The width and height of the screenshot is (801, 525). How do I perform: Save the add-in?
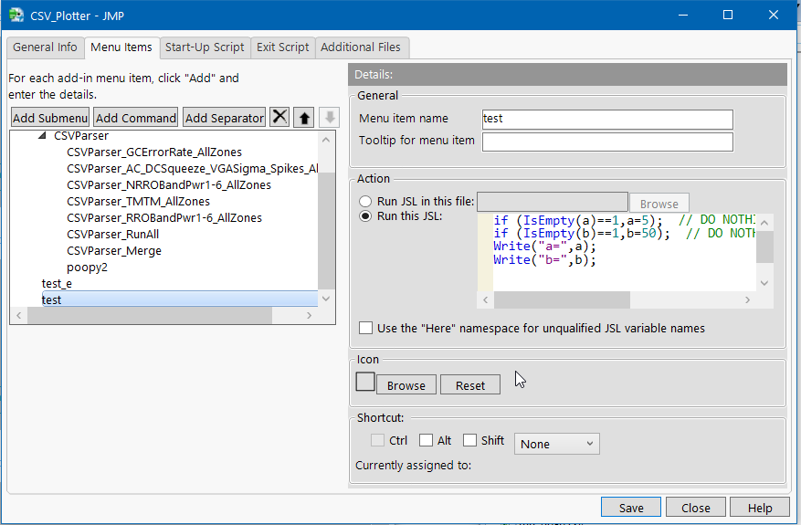pos(631,507)
